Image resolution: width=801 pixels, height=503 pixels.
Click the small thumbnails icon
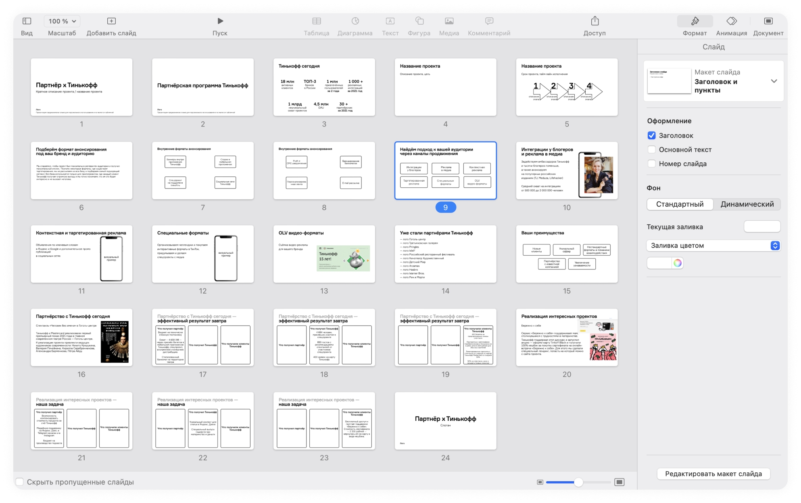(540, 482)
